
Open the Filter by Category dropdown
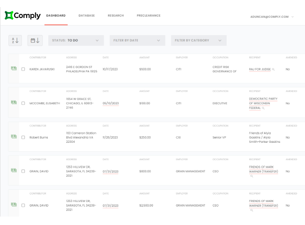(198, 40)
